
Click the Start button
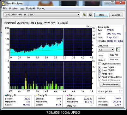click(x=101, y=15)
